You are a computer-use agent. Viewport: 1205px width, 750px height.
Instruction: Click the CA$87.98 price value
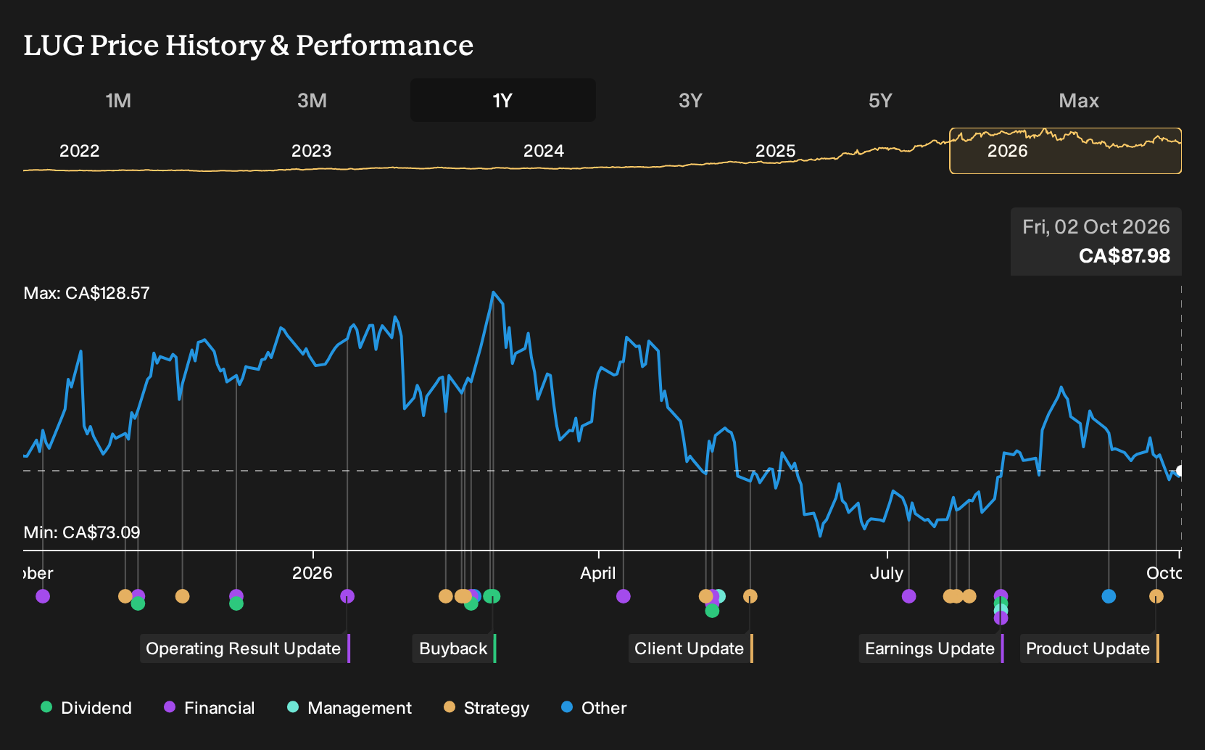coord(1125,256)
